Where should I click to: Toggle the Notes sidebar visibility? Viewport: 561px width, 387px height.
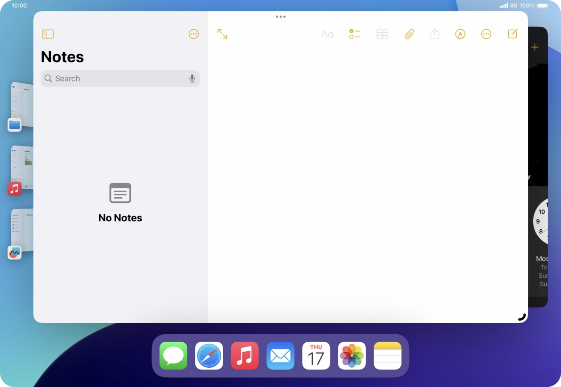click(x=48, y=34)
